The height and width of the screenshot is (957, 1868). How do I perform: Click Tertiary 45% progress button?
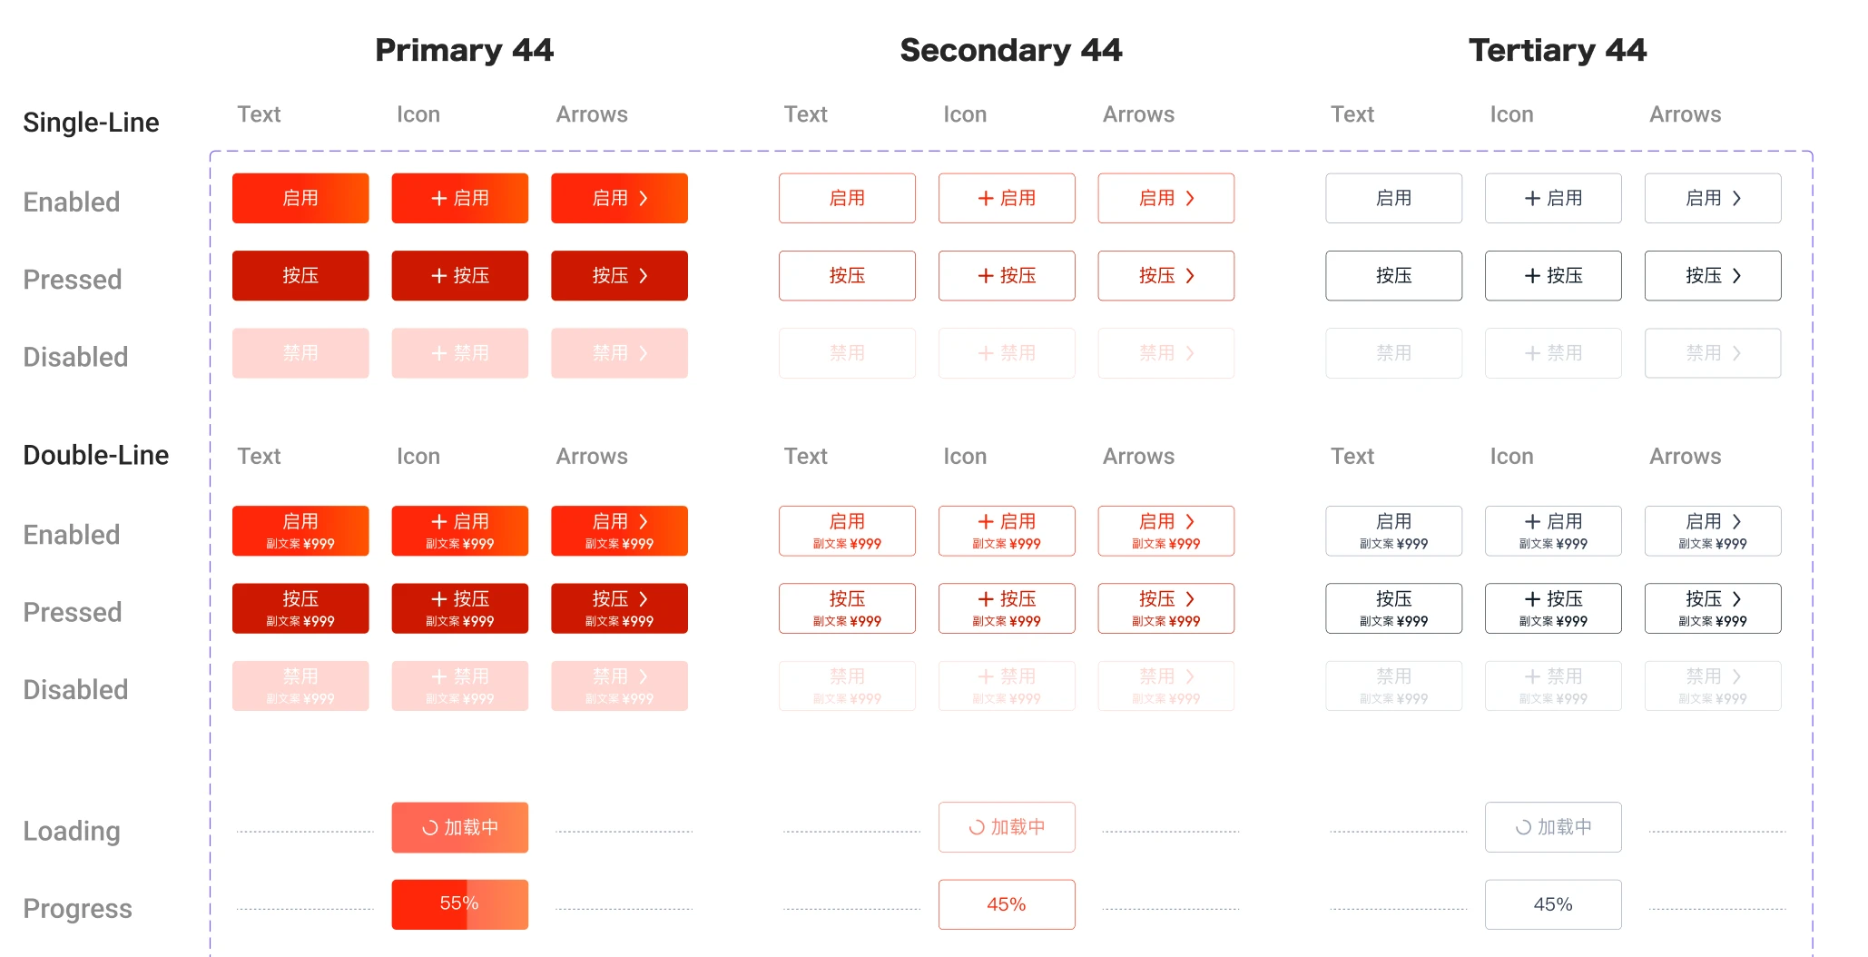(1553, 904)
